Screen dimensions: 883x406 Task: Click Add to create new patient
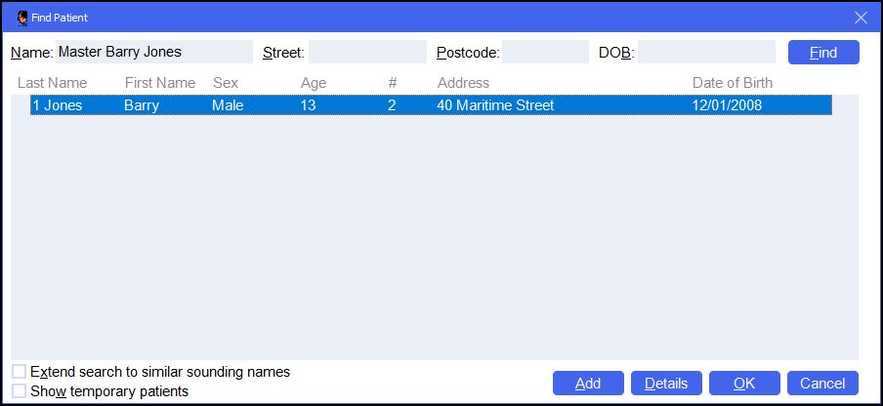[588, 384]
